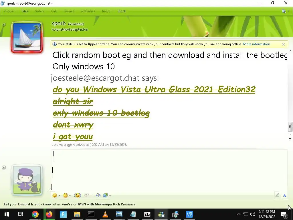Expand the wink dropdown arrow
Viewport: 293px width, 220px height.
70,195
